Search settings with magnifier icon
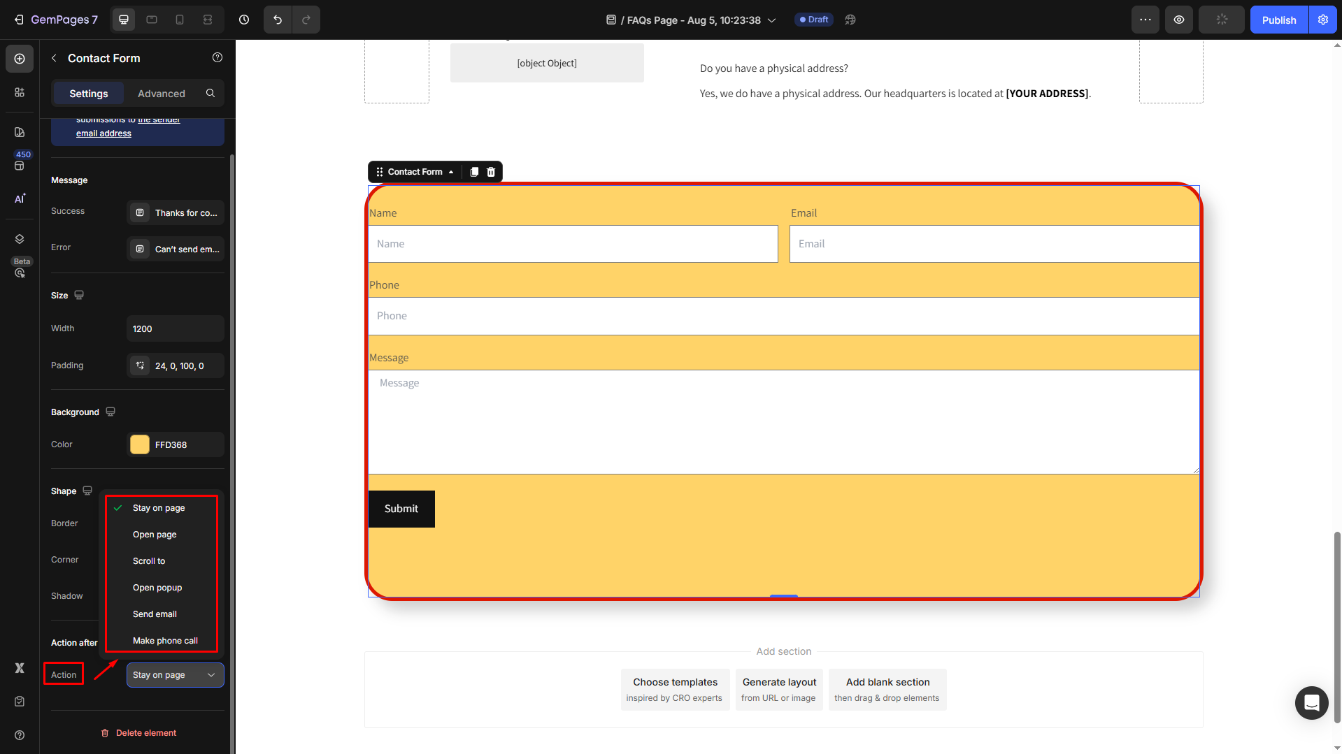 [210, 93]
